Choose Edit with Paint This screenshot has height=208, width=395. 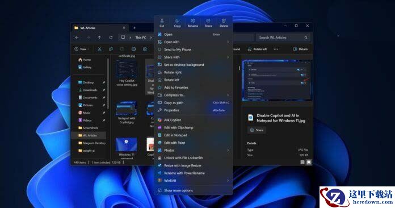pyautogui.click(x=193, y=143)
